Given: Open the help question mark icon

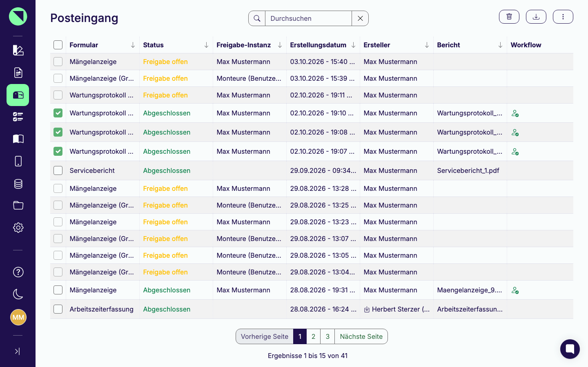Looking at the screenshot, I should point(18,272).
